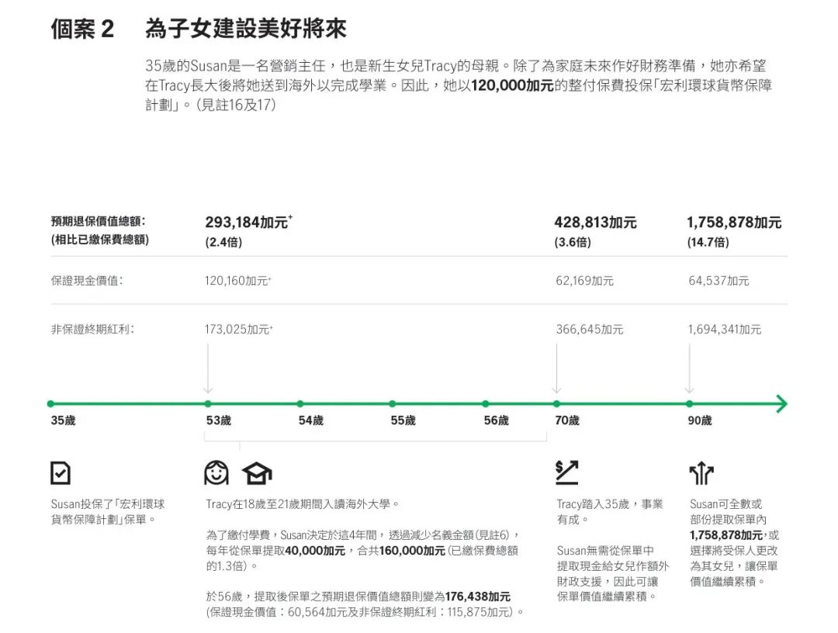This screenshot has height=633, width=838.
Task: Click the "293,184加元" surrender value
Action: tap(247, 222)
